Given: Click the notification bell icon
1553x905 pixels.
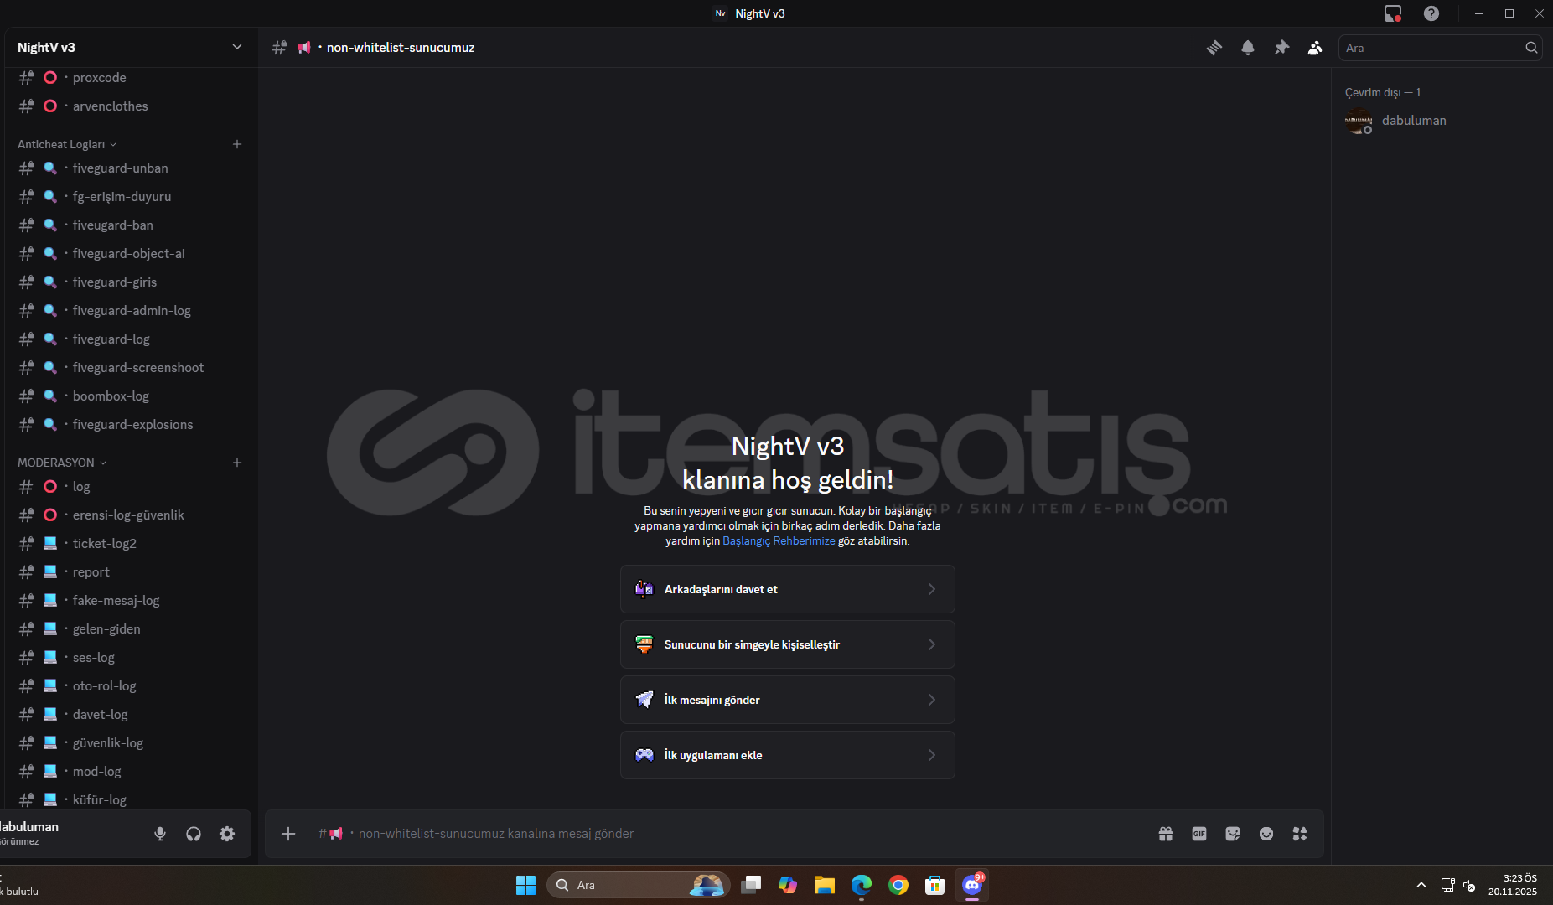Looking at the screenshot, I should point(1247,48).
